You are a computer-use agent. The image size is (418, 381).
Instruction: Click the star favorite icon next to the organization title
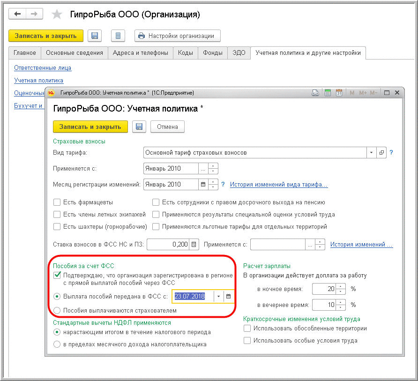pyautogui.click(x=57, y=15)
